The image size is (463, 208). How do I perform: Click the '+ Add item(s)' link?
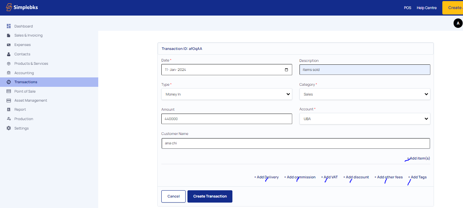pyautogui.click(x=419, y=158)
